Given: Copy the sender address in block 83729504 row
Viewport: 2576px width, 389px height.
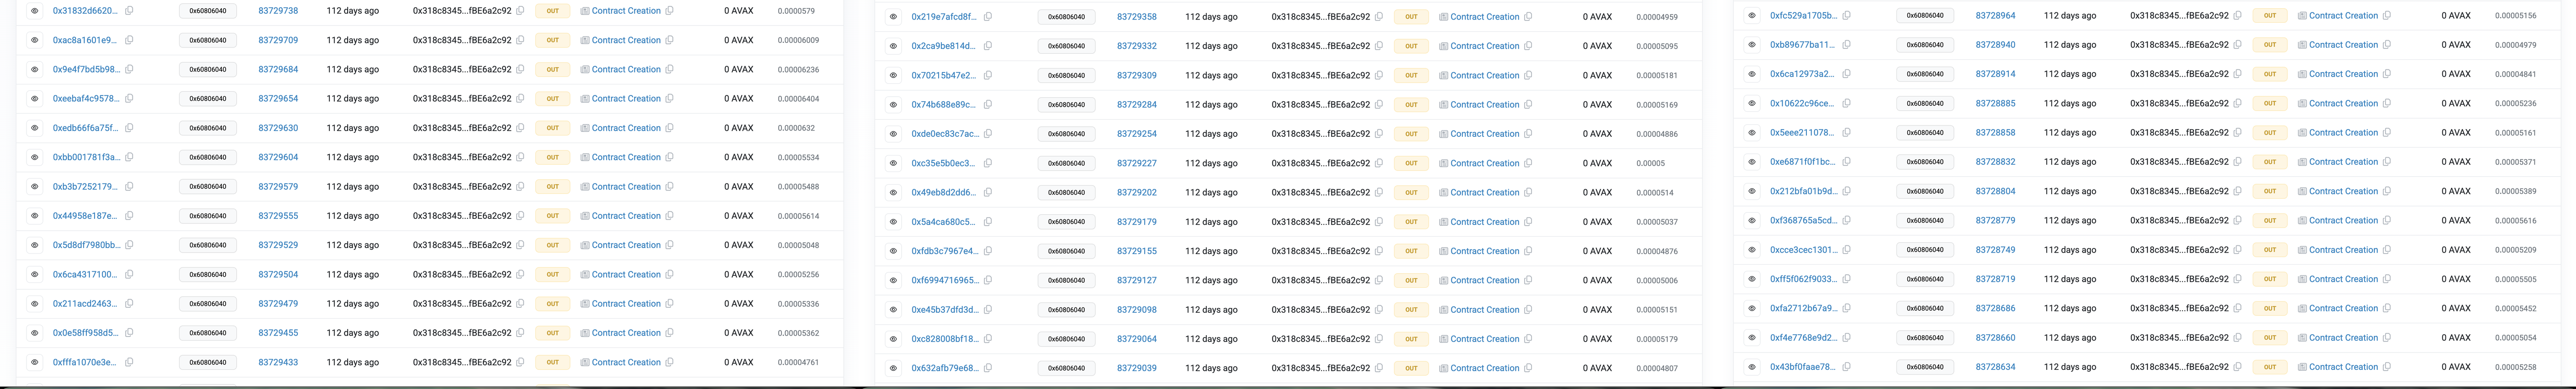Looking at the screenshot, I should coord(520,274).
